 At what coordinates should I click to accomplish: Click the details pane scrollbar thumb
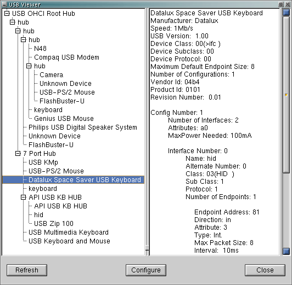pos(286,95)
